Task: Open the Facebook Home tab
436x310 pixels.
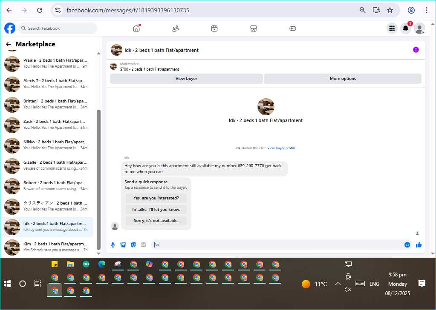Action: tap(136, 28)
